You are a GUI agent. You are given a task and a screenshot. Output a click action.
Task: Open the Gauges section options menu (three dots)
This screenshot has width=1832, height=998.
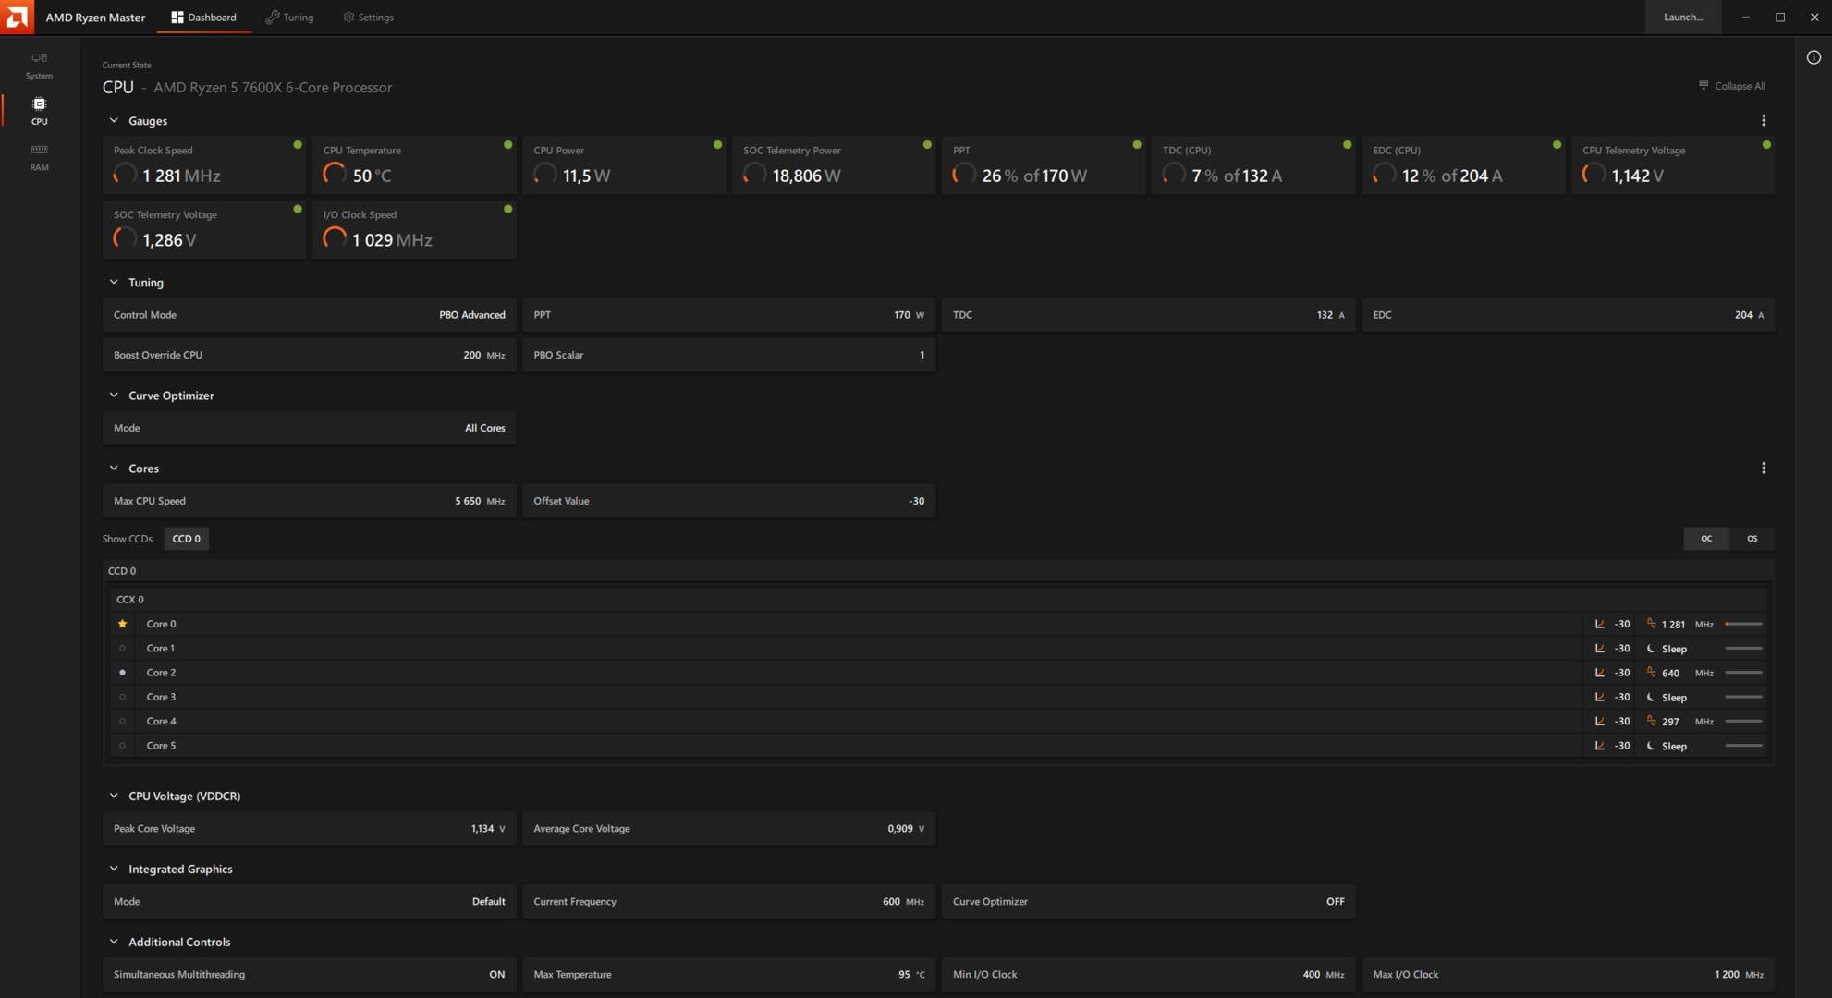pyautogui.click(x=1764, y=120)
